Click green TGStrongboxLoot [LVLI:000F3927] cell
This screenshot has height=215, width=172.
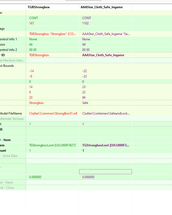click(x=52, y=145)
